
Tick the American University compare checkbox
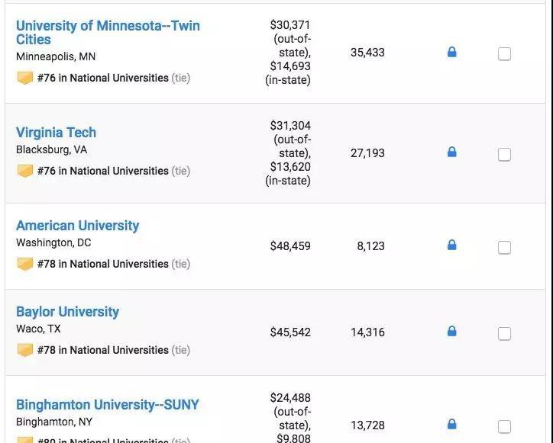[x=504, y=248]
